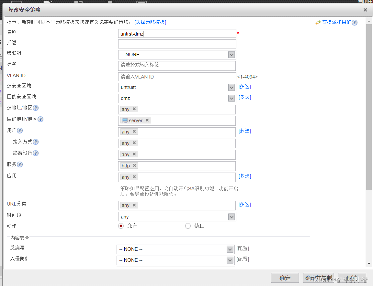Open the 源安全区域 untrust dropdown
Viewport: 373px width, 286px height.
coord(232,87)
